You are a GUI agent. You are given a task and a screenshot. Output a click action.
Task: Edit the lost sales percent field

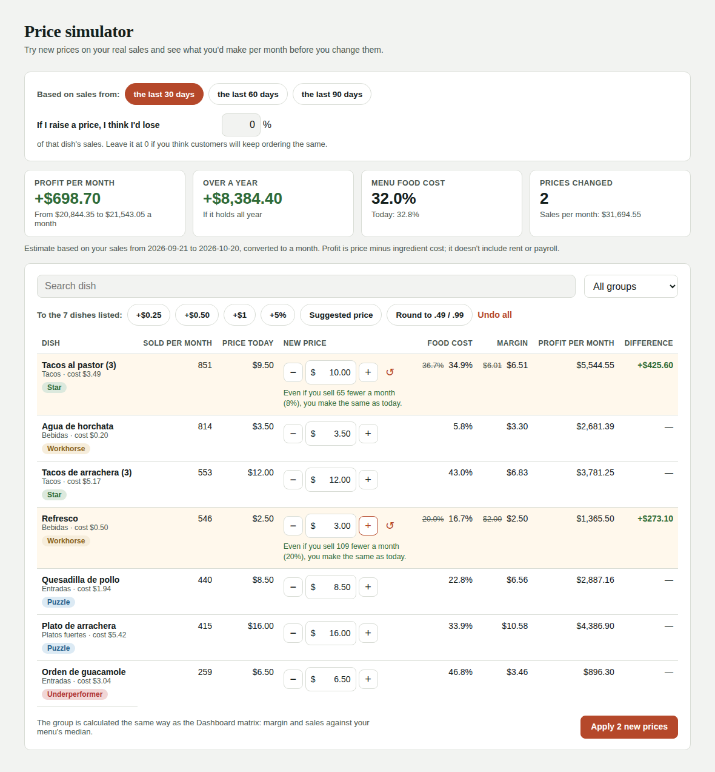point(241,125)
